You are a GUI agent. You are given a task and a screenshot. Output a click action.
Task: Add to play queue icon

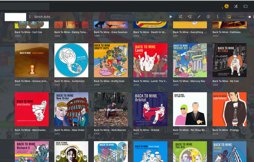pos(189,17)
